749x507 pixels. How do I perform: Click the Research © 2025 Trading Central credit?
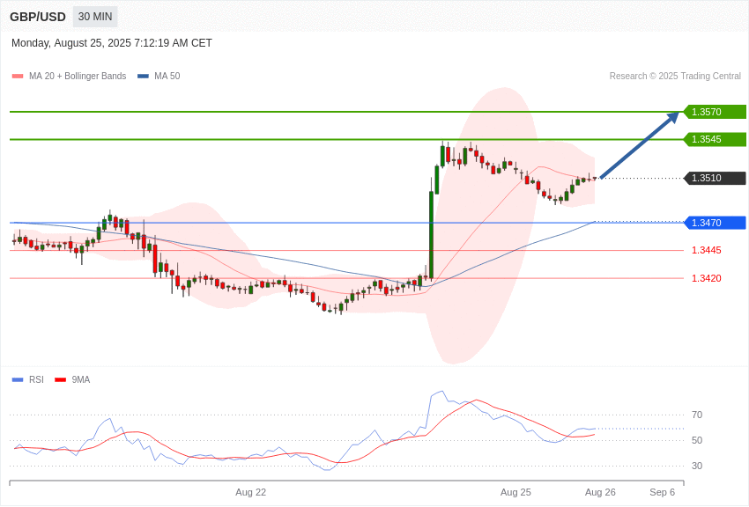click(x=675, y=77)
